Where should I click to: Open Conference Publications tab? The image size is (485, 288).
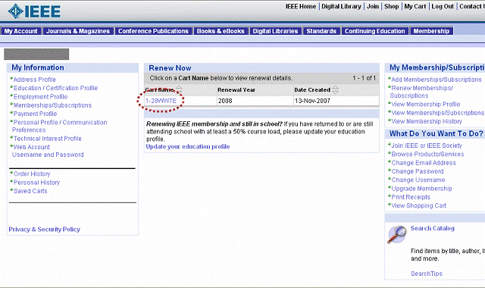(x=153, y=31)
